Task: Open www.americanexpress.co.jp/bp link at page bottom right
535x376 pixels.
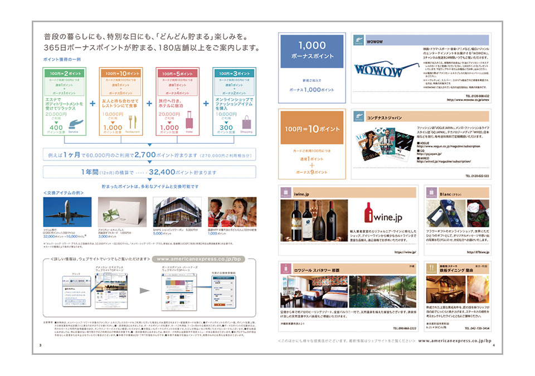Action: point(455,340)
